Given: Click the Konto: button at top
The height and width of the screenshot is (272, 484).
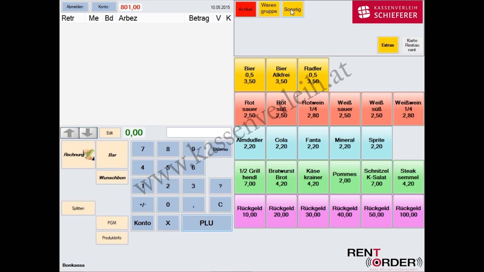Looking at the screenshot, I should point(104,7).
